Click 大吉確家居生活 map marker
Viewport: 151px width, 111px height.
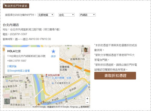[x=53, y=83]
